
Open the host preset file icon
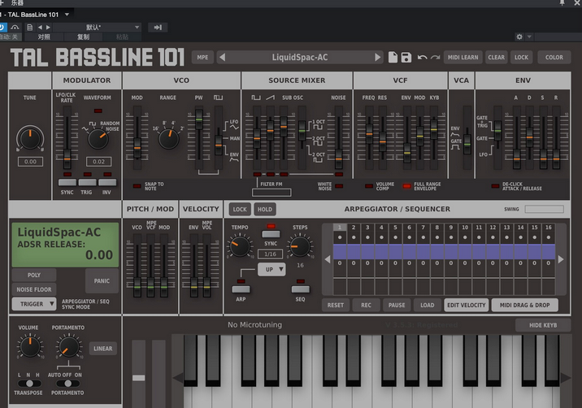click(x=30, y=27)
